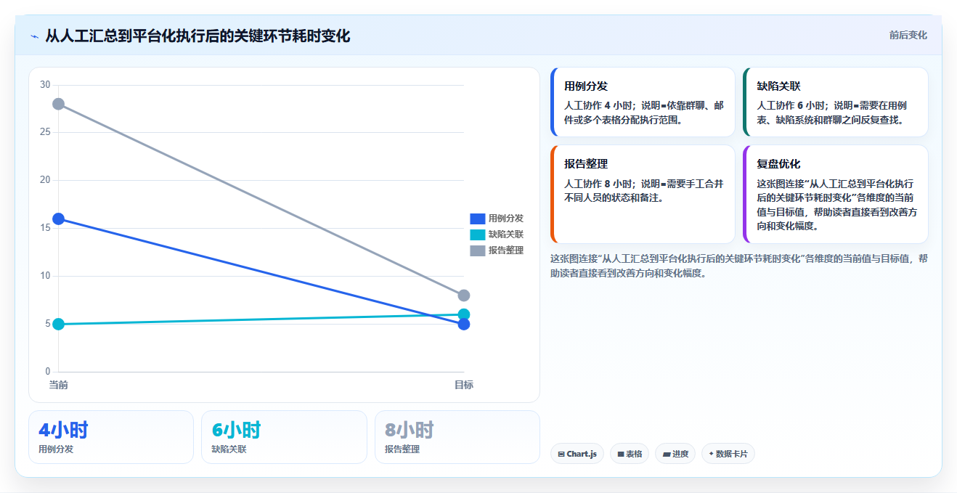
Task: Click the y-axis value 10
Action: coord(45,276)
